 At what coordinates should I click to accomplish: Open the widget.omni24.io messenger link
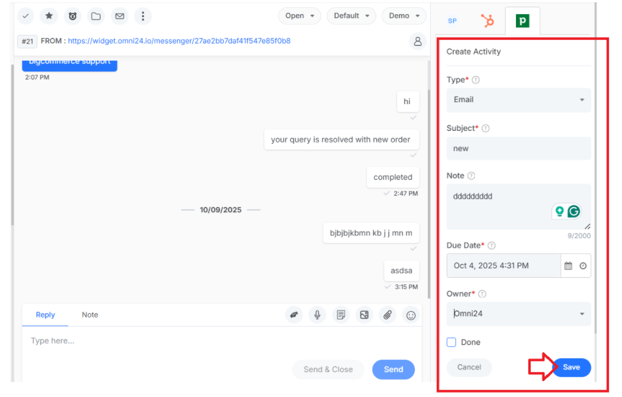pos(179,41)
